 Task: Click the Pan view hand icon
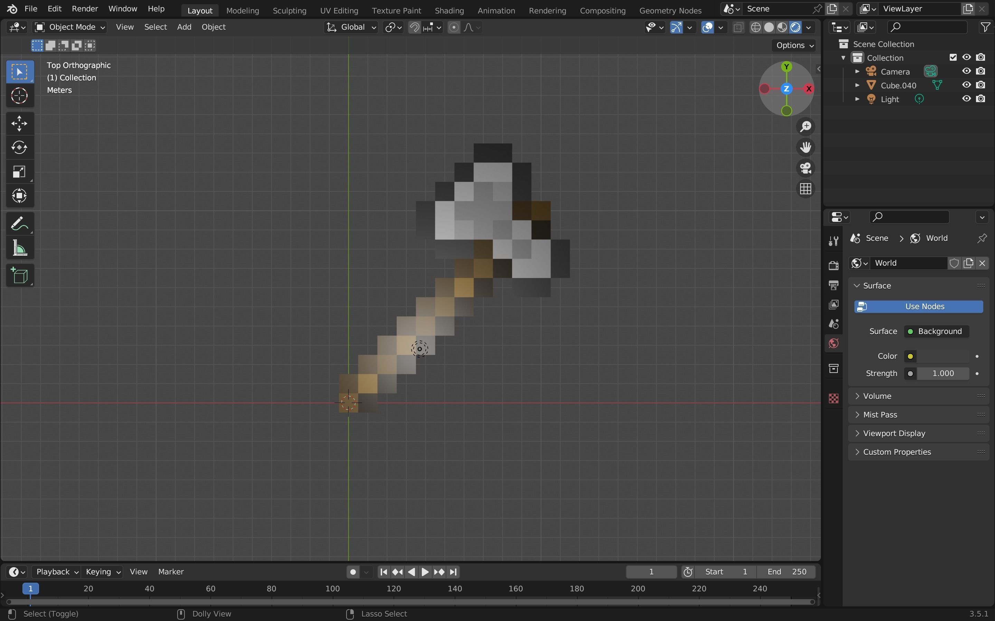805,147
